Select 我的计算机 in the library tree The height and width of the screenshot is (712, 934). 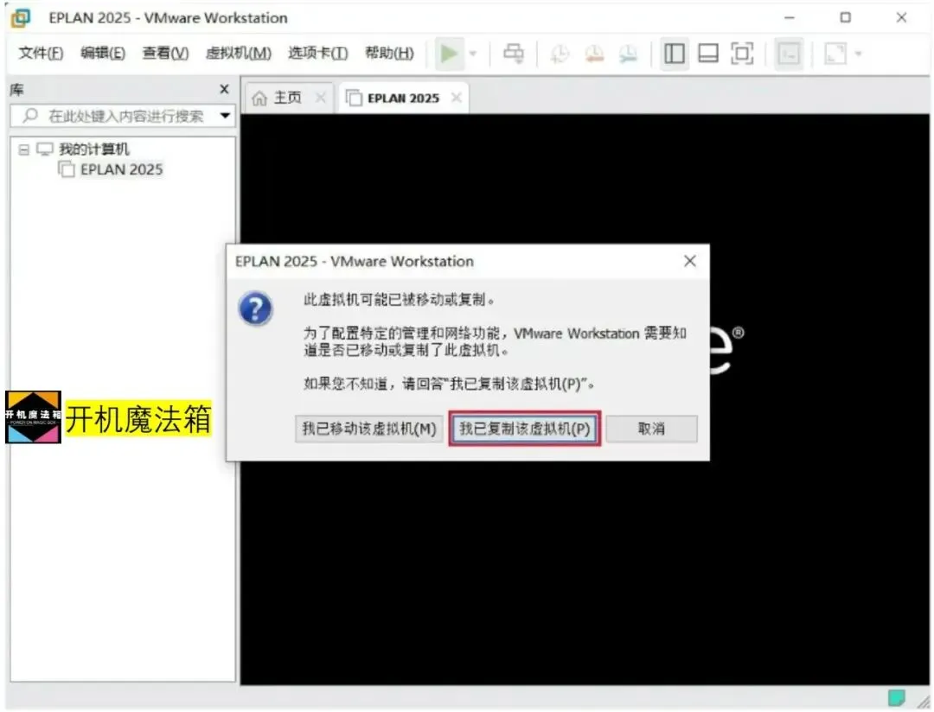pos(93,149)
